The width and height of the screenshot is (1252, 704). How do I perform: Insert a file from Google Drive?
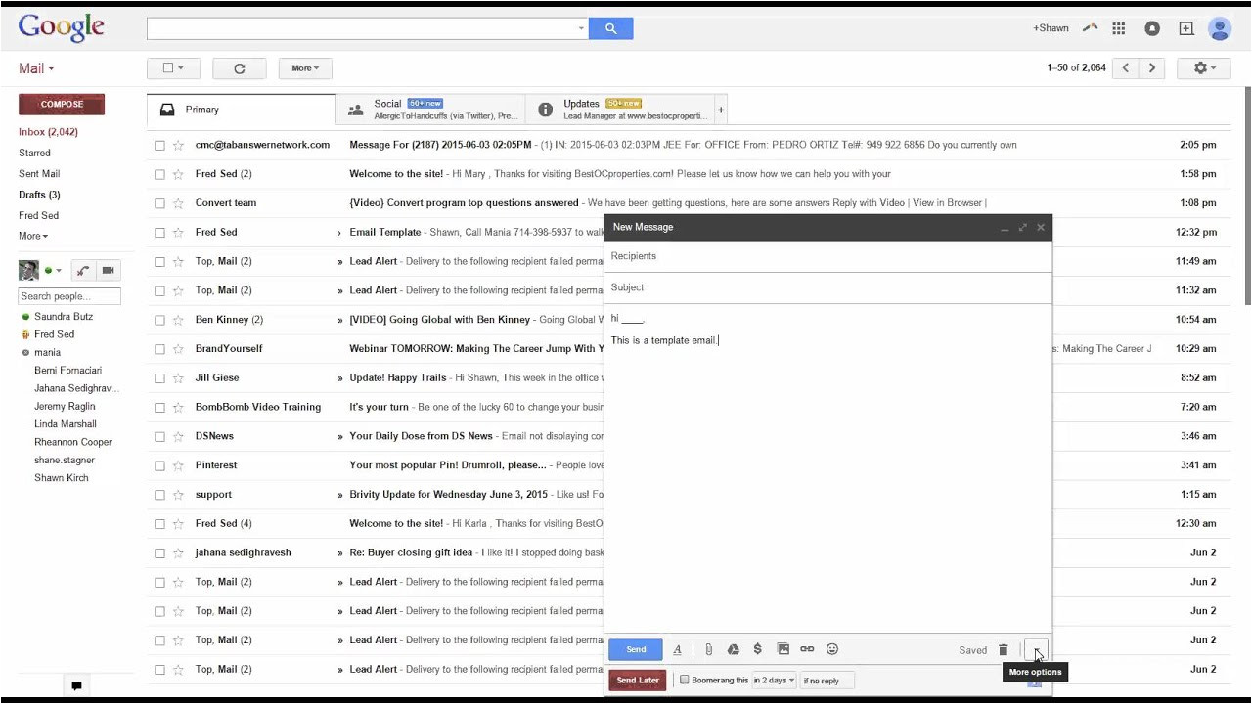point(734,648)
